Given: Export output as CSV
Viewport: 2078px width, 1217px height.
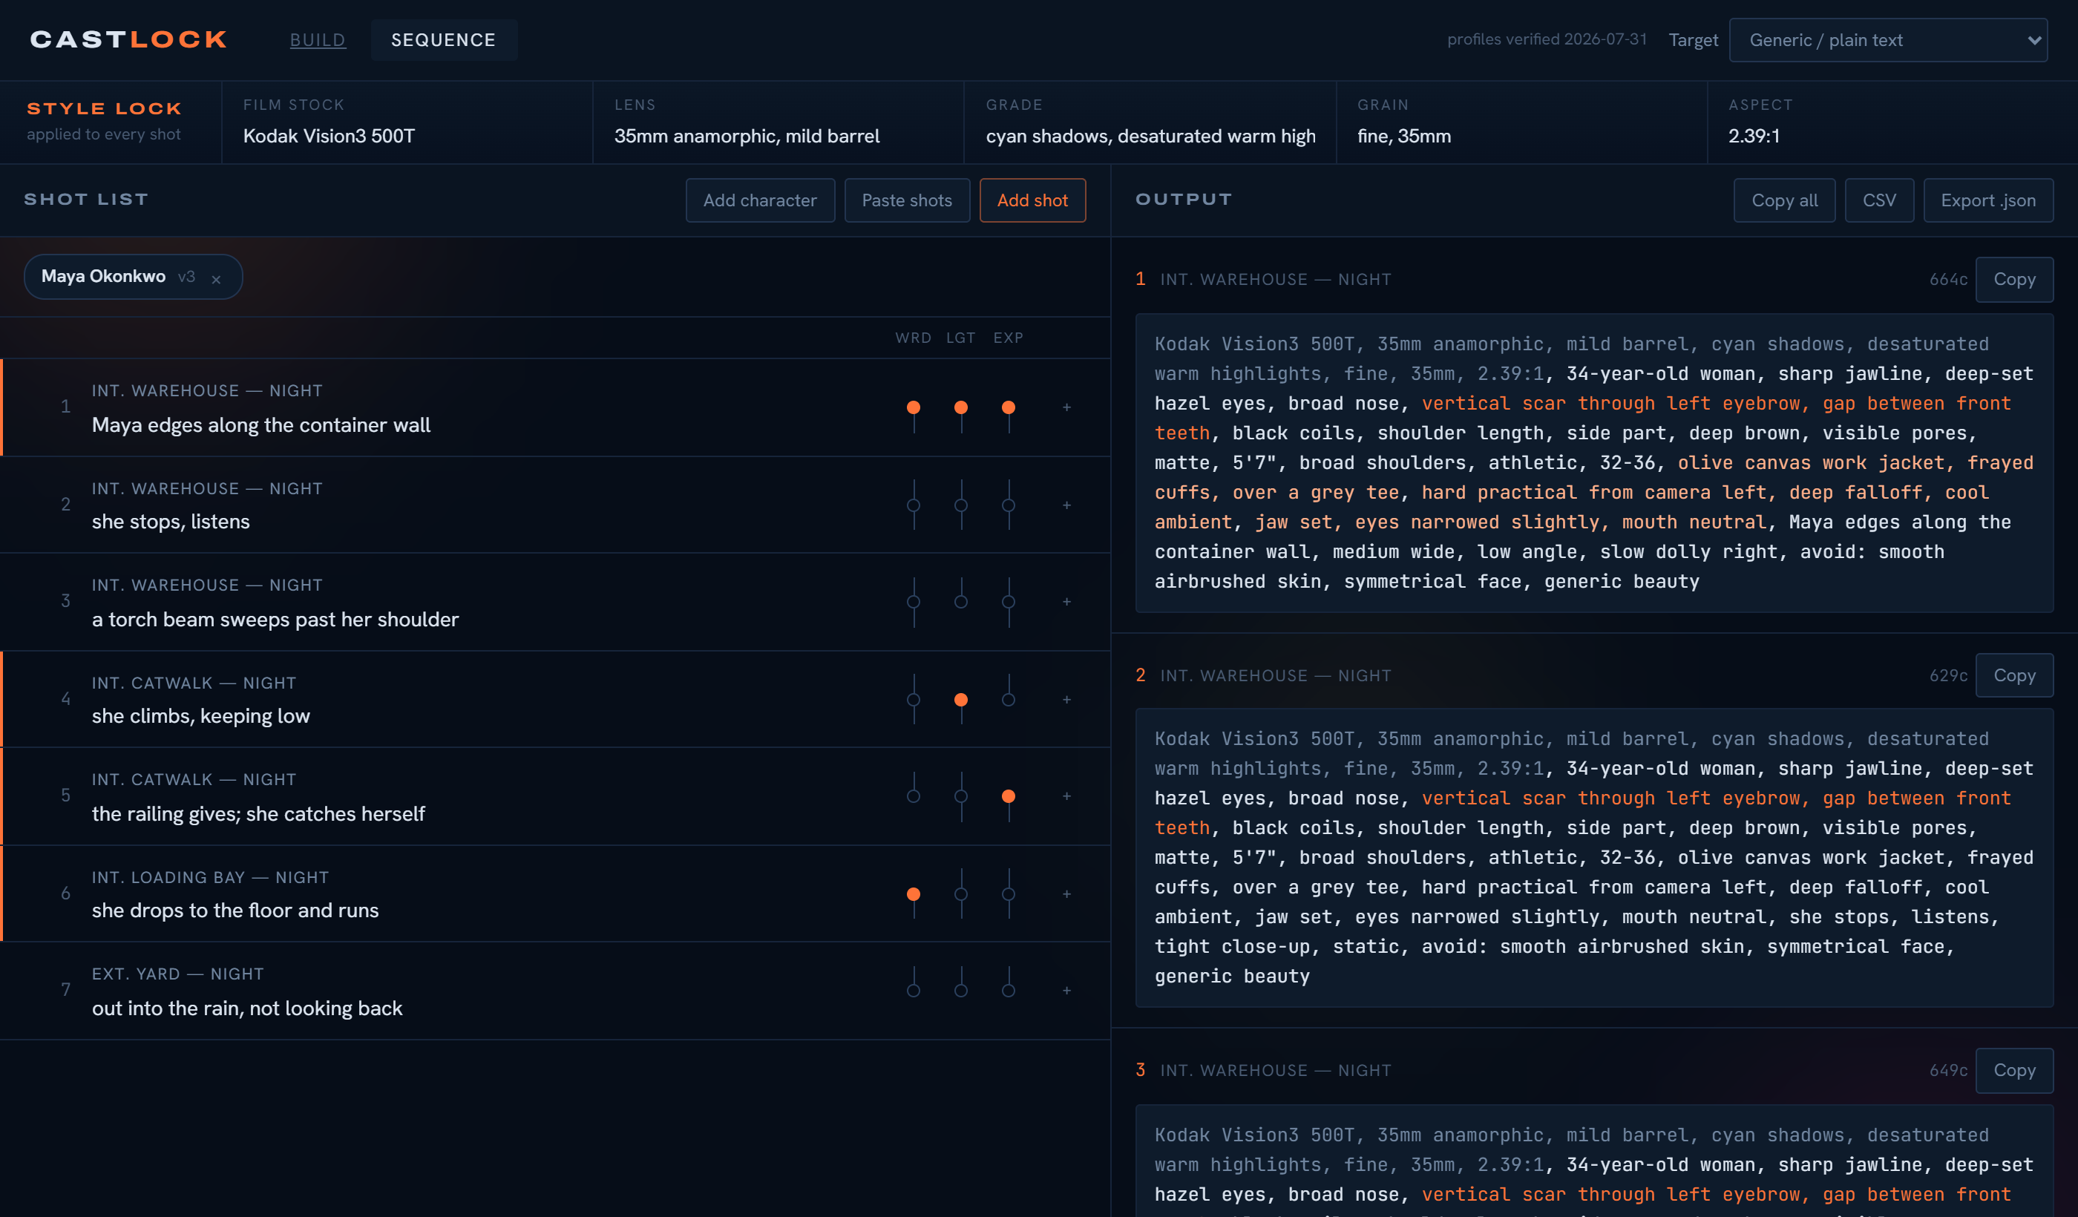Looking at the screenshot, I should (1879, 200).
